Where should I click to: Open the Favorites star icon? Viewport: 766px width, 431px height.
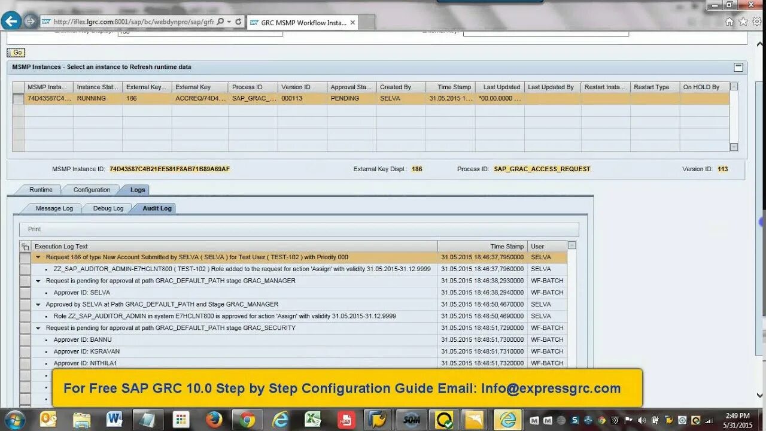743,22
